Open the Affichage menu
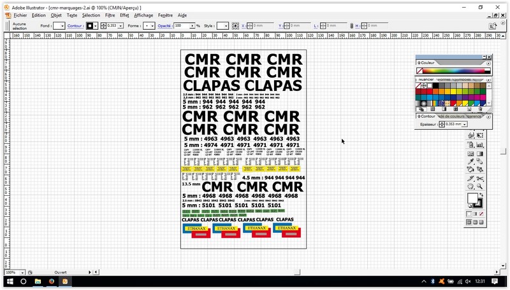The image size is (510, 290). click(143, 15)
